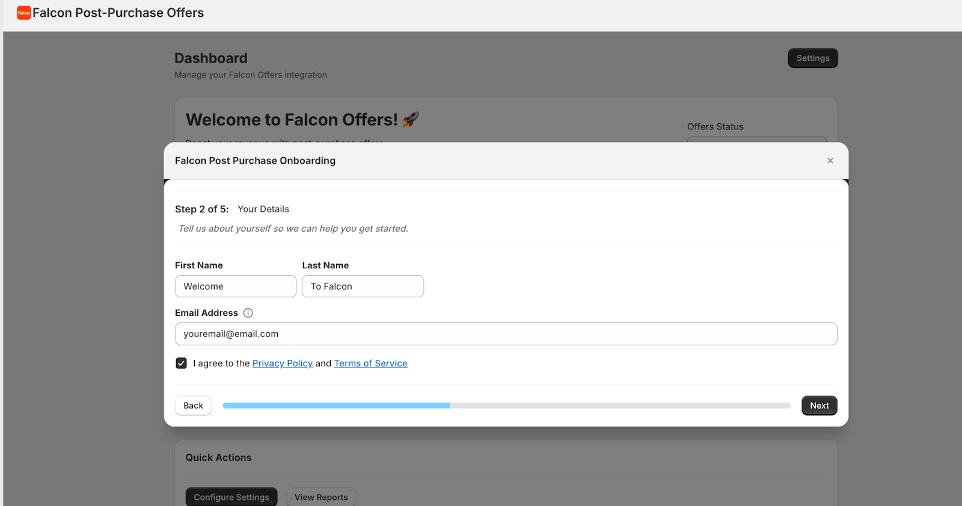Click into the Email Address input
962x506 pixels.
point(505,334)
